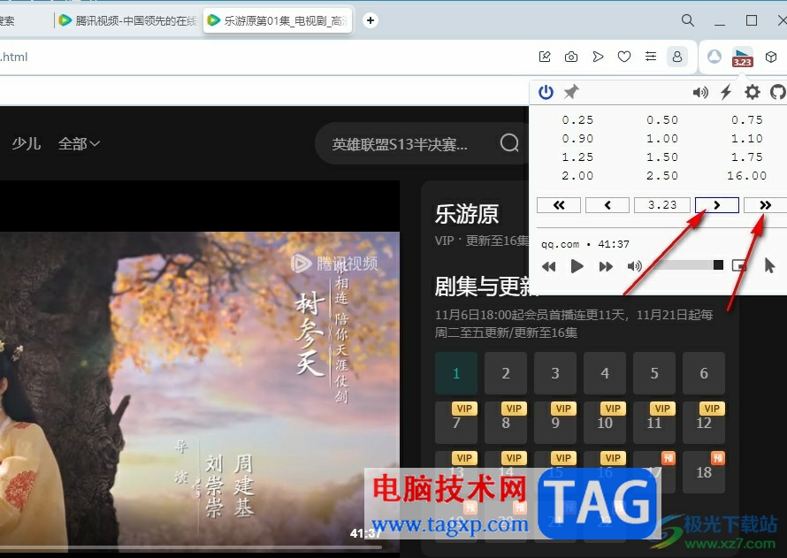Screen dimensions: 787x558
Task: Click the heart favorites icon
Action: 624,57
